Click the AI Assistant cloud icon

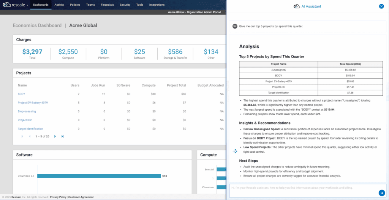click(x=297, y=6)
